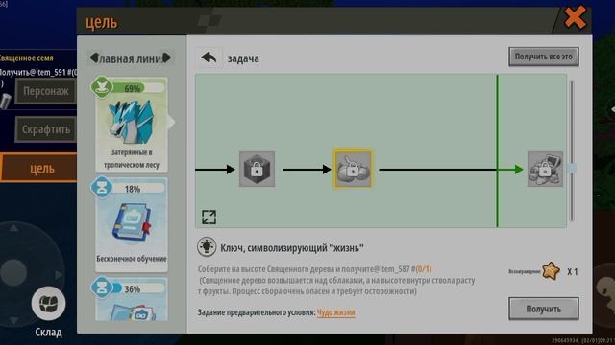This screenshot has height=345, width=615.
Task: Open the Персонаж tab
Action: (45, 92)
